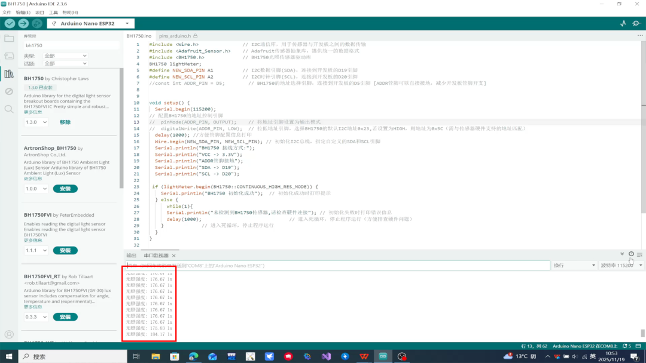Open the Serial Plotter icon
This screenshot has height=363, width=646.
pyautogui.click(x=623, y=23)
